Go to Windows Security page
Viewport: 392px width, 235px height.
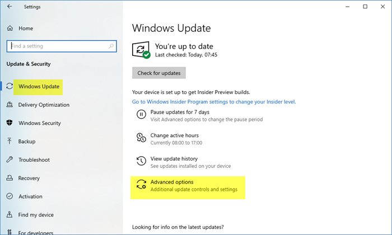click(x=40, y=123)
